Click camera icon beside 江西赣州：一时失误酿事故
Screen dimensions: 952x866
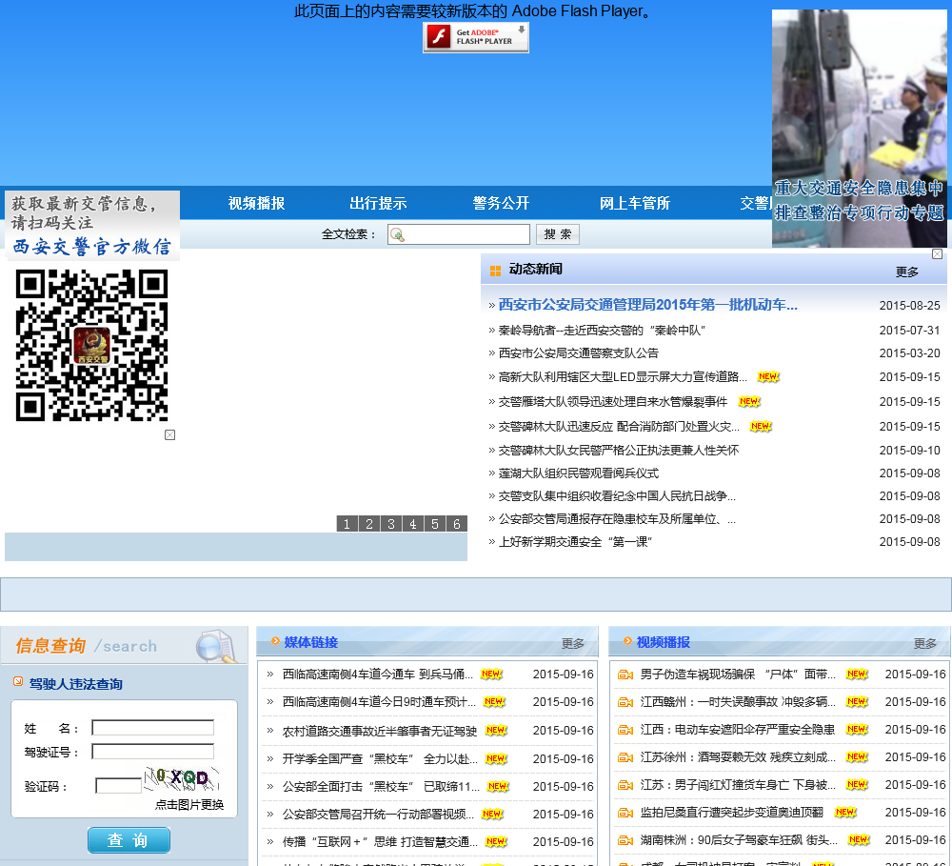point(625,702)
